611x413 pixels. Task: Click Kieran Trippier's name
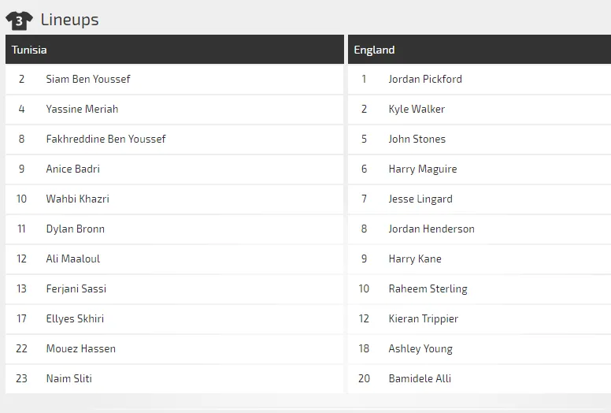(423, 318)
